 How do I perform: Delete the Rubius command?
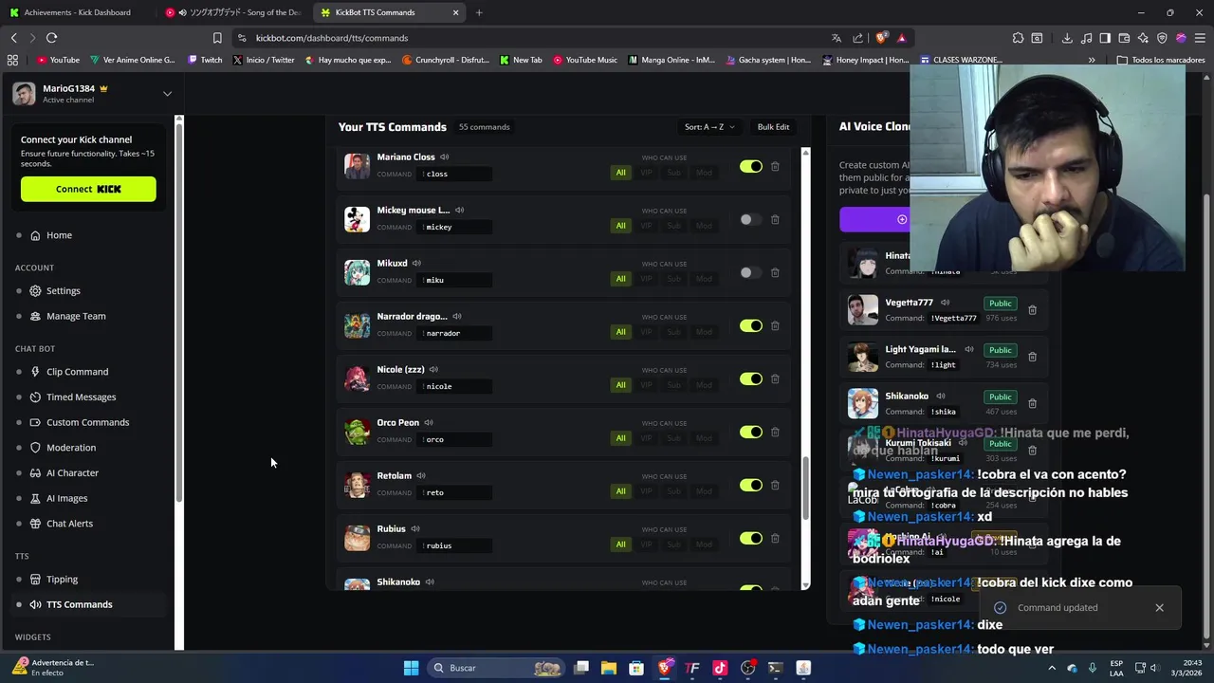click(775, 538)
